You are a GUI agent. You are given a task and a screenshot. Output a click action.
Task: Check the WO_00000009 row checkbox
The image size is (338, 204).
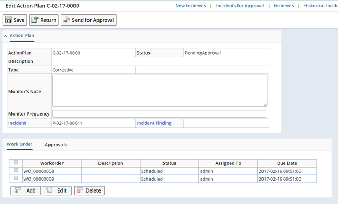pos(16,178)
